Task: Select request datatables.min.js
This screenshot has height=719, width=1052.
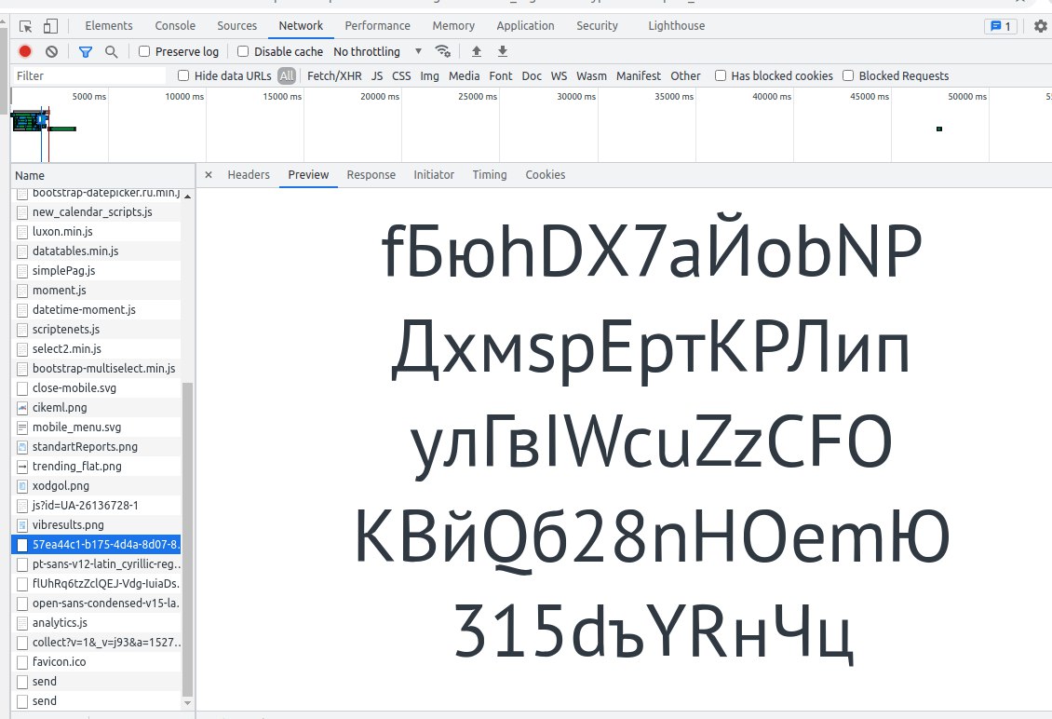Action: coord(97,251)
